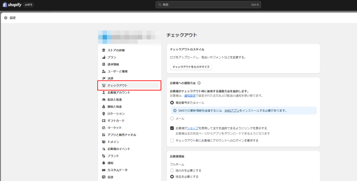Open the 配送と配達 settings menu
The width and height of the screenshot is (357, 181).
pos(114,100)
